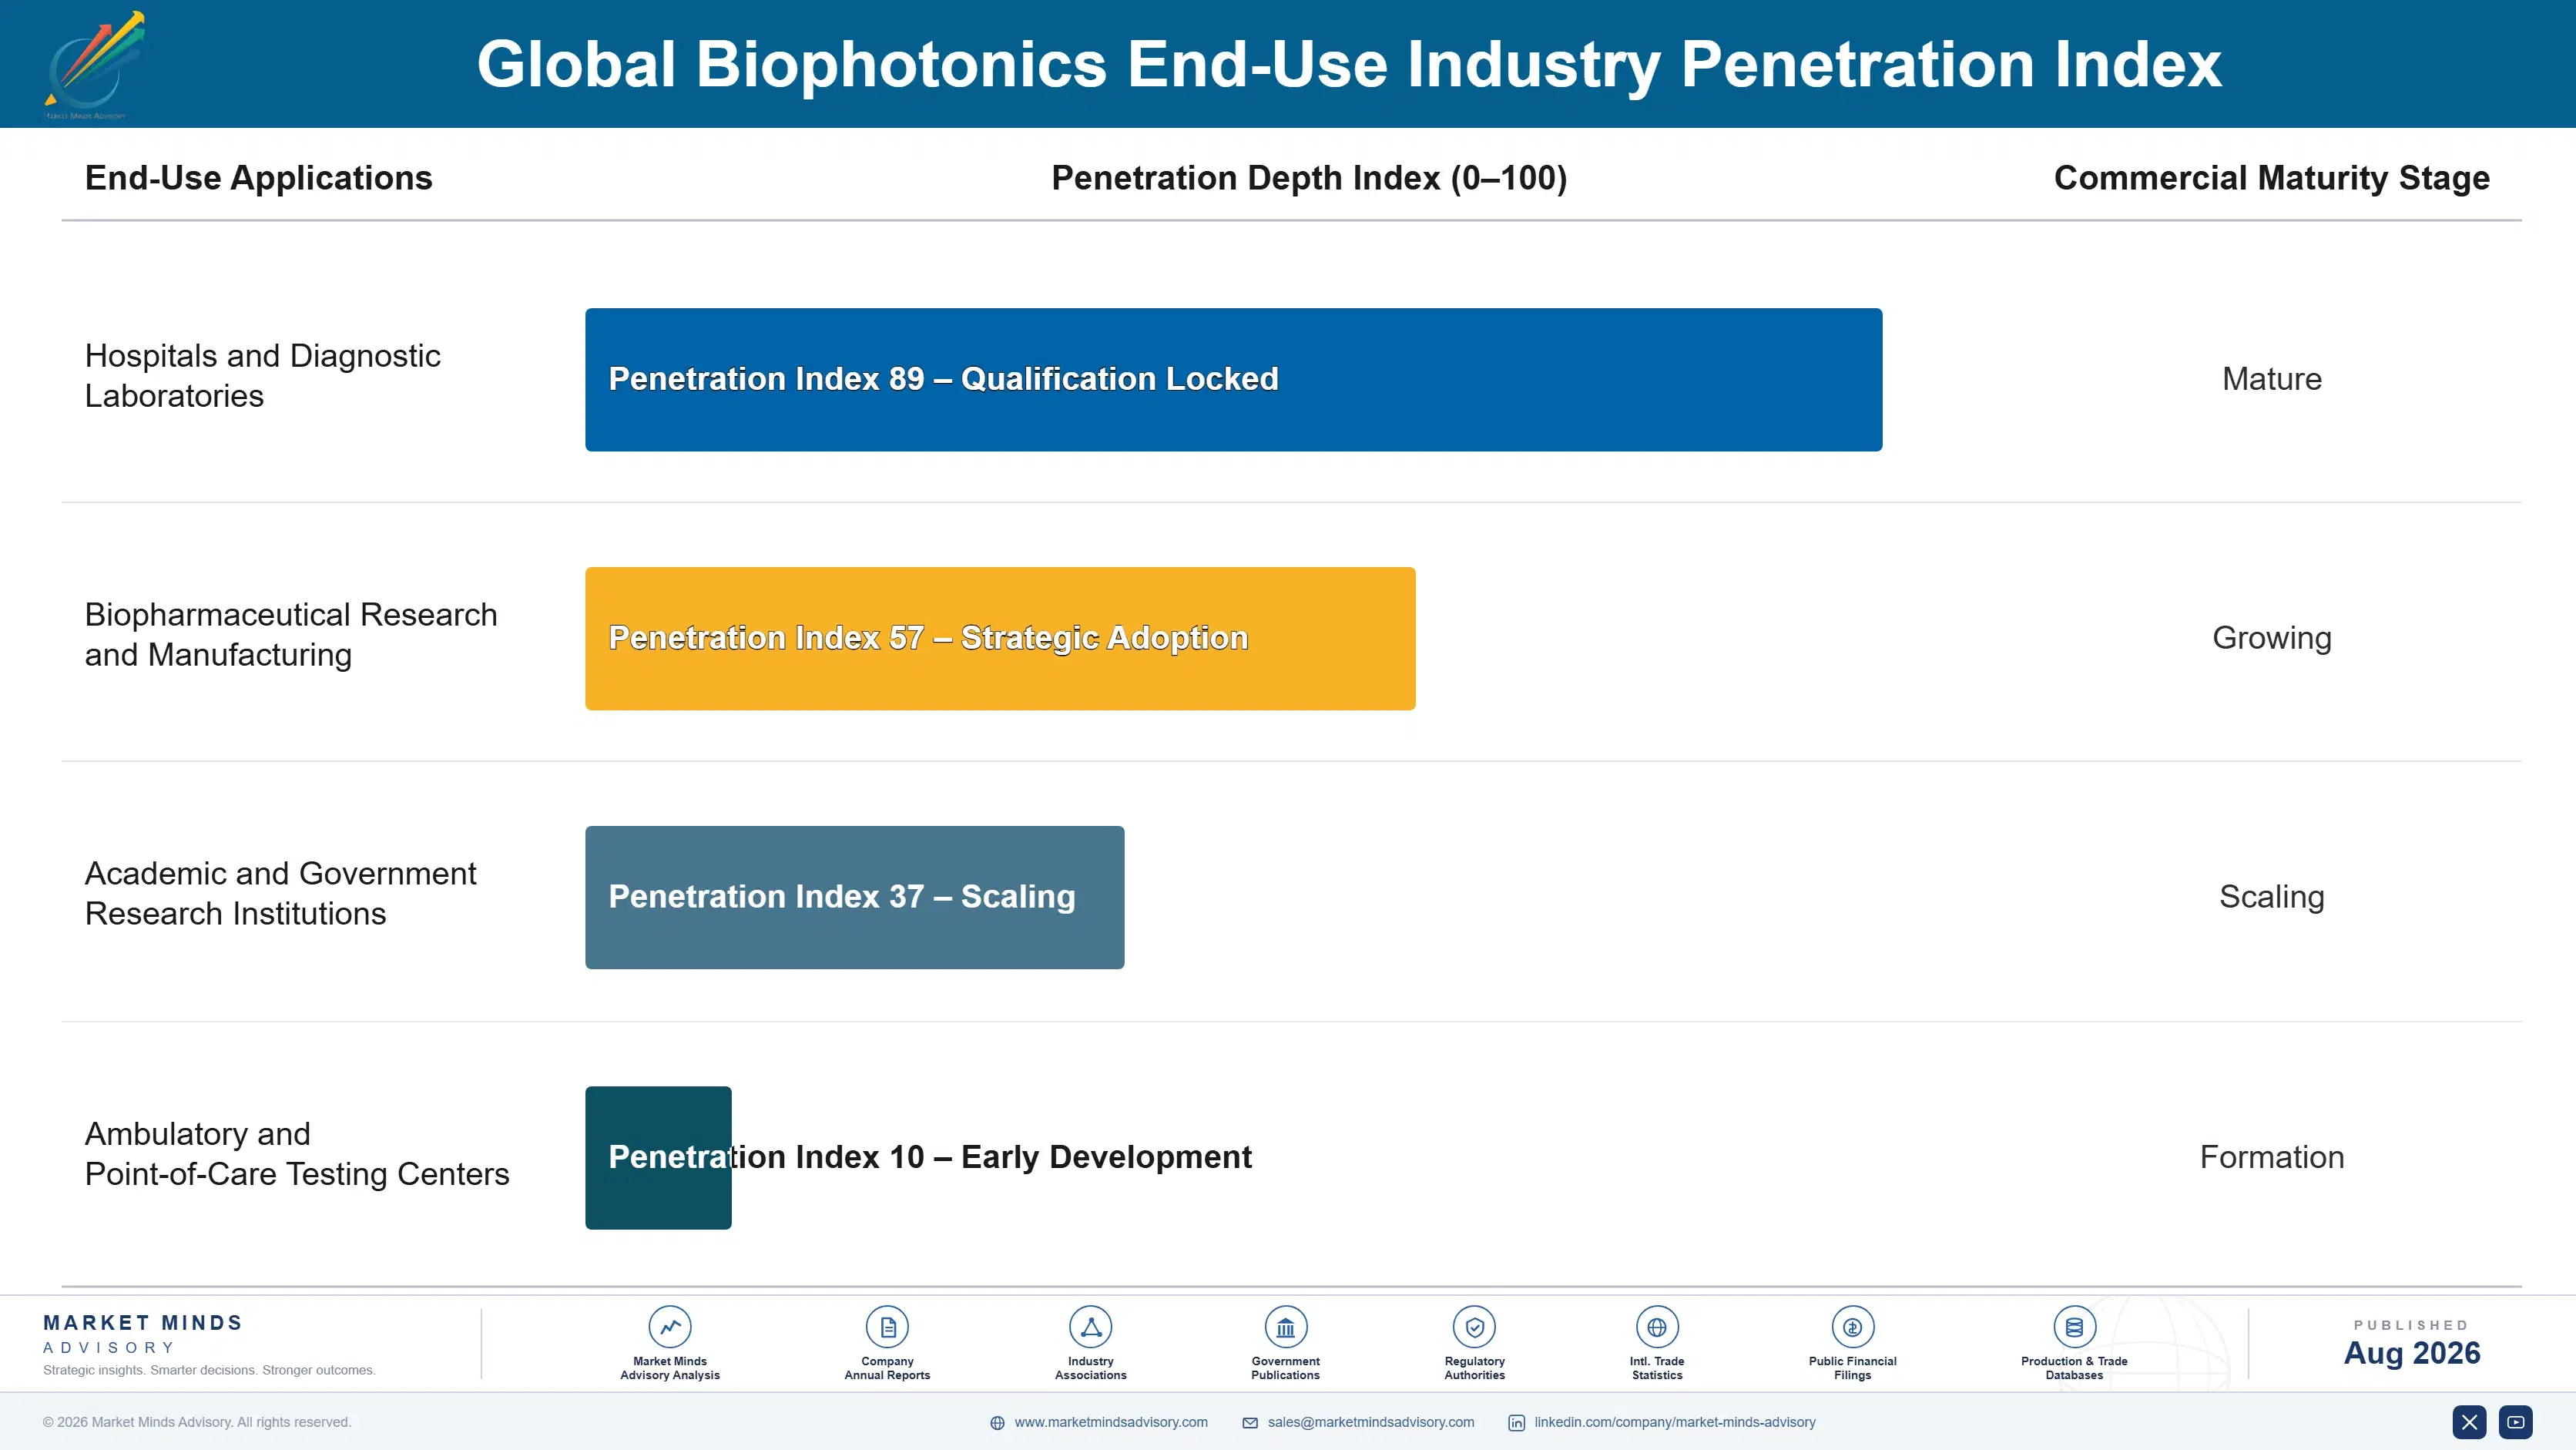Select Ambulatory and Point-of-Care Testing Centers label
Viewport: 2576px width, 1450px height.
297,1154
